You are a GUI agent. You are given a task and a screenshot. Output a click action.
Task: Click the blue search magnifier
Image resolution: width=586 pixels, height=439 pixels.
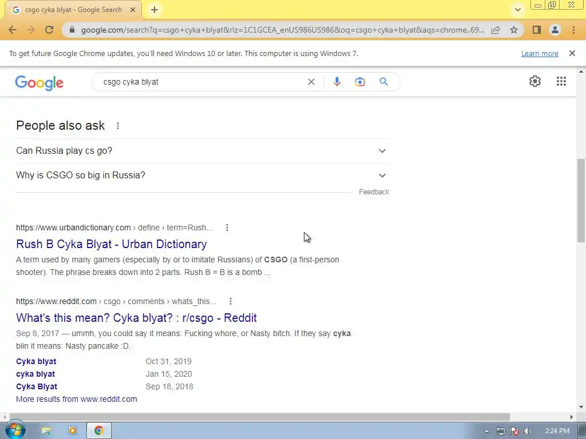383,82
